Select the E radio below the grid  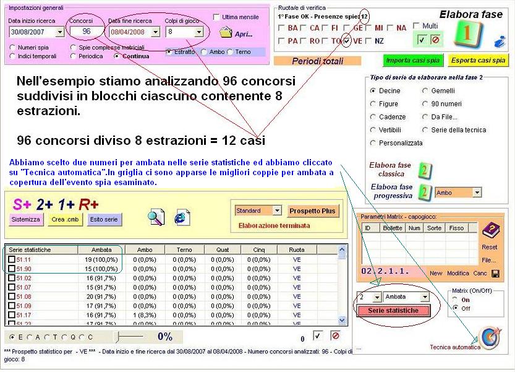click(x=12, y=337)
